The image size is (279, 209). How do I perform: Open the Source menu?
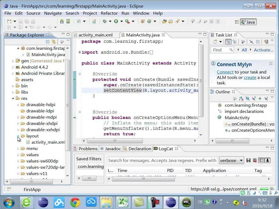(x=33, y=13)
